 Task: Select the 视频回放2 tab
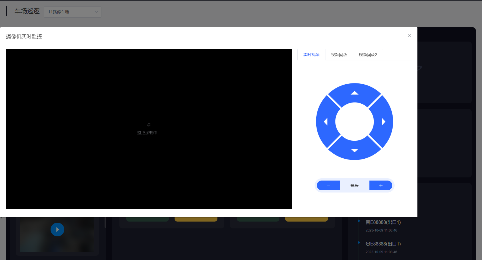tap(368, 55)
